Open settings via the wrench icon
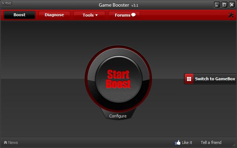 [x=231, y=15]
